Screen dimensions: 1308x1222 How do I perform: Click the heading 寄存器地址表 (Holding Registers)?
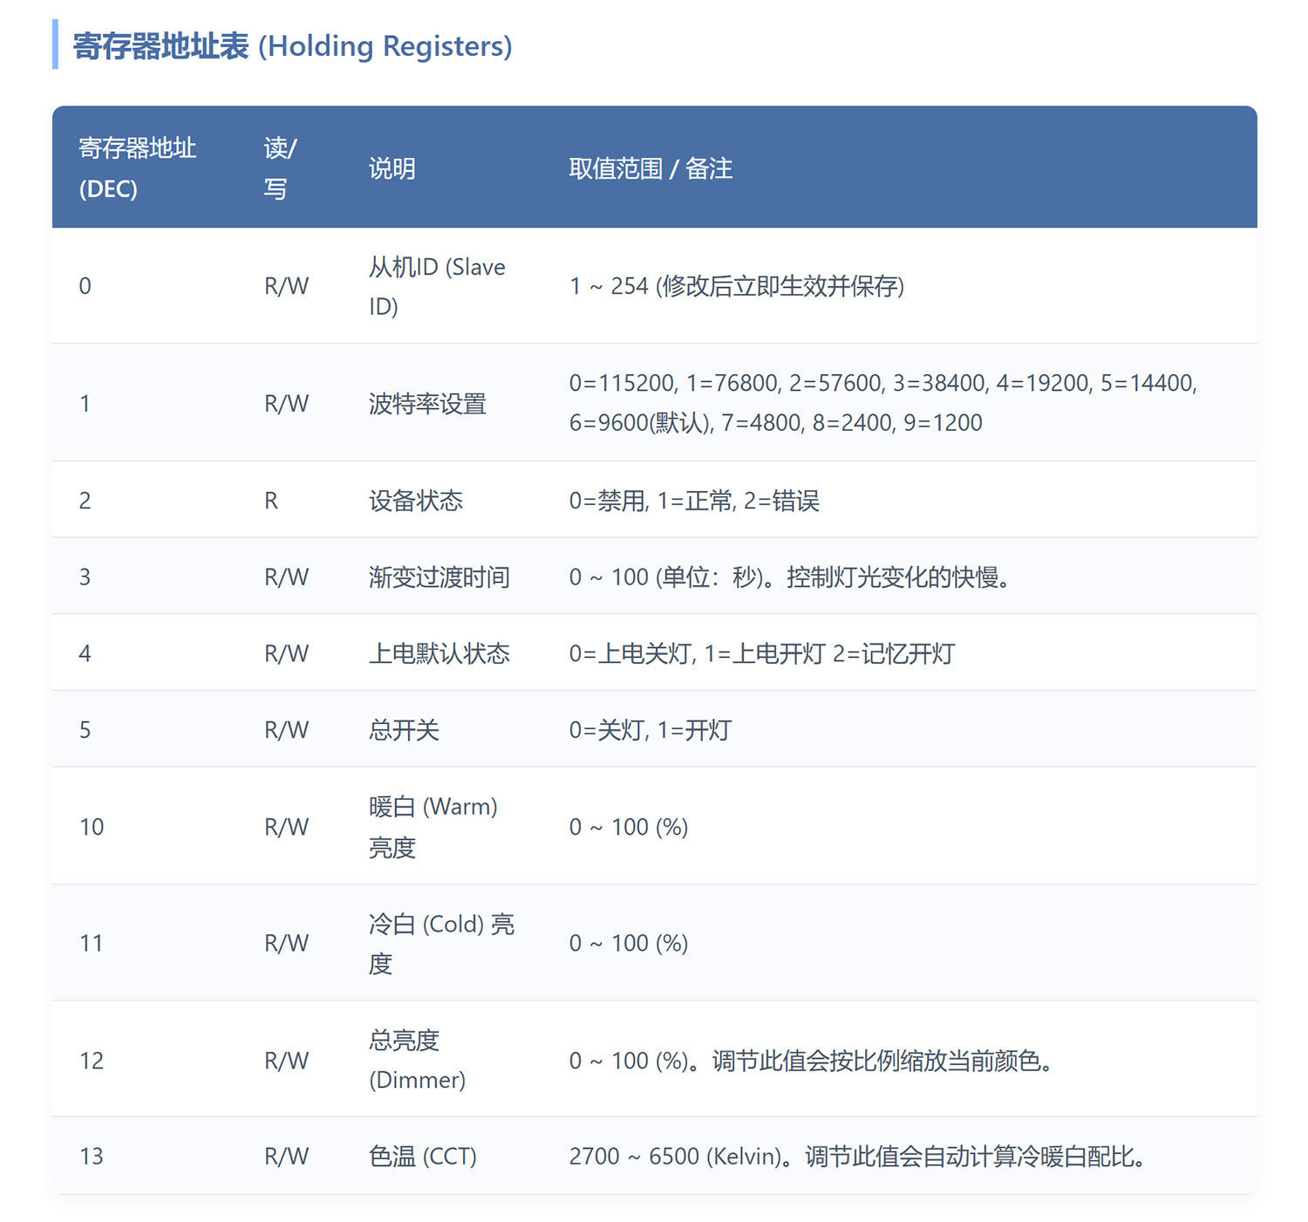292,45
